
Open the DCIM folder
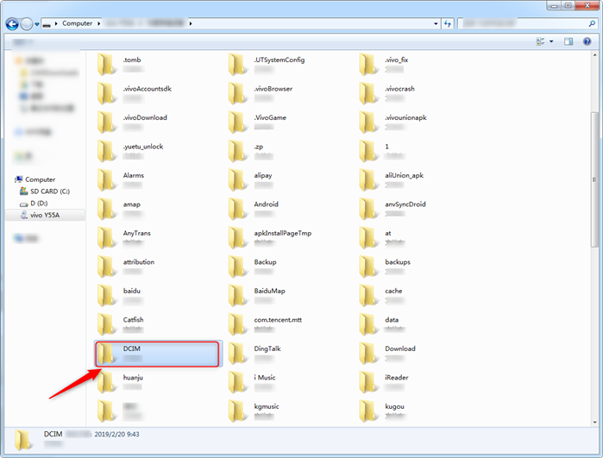pyautogui.click(x=158, y=354)
